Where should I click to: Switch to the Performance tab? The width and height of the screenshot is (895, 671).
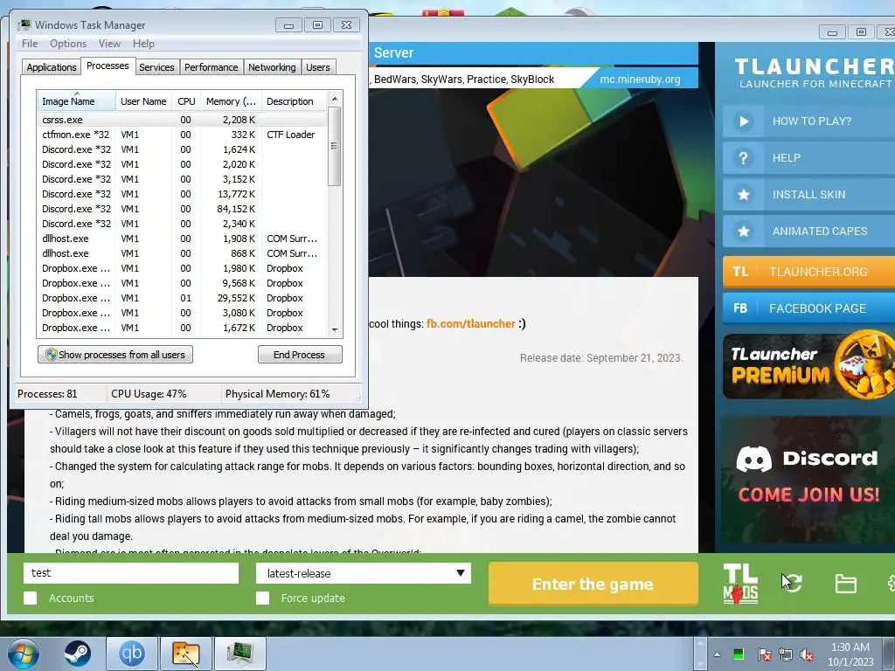[x=211, y=66]
